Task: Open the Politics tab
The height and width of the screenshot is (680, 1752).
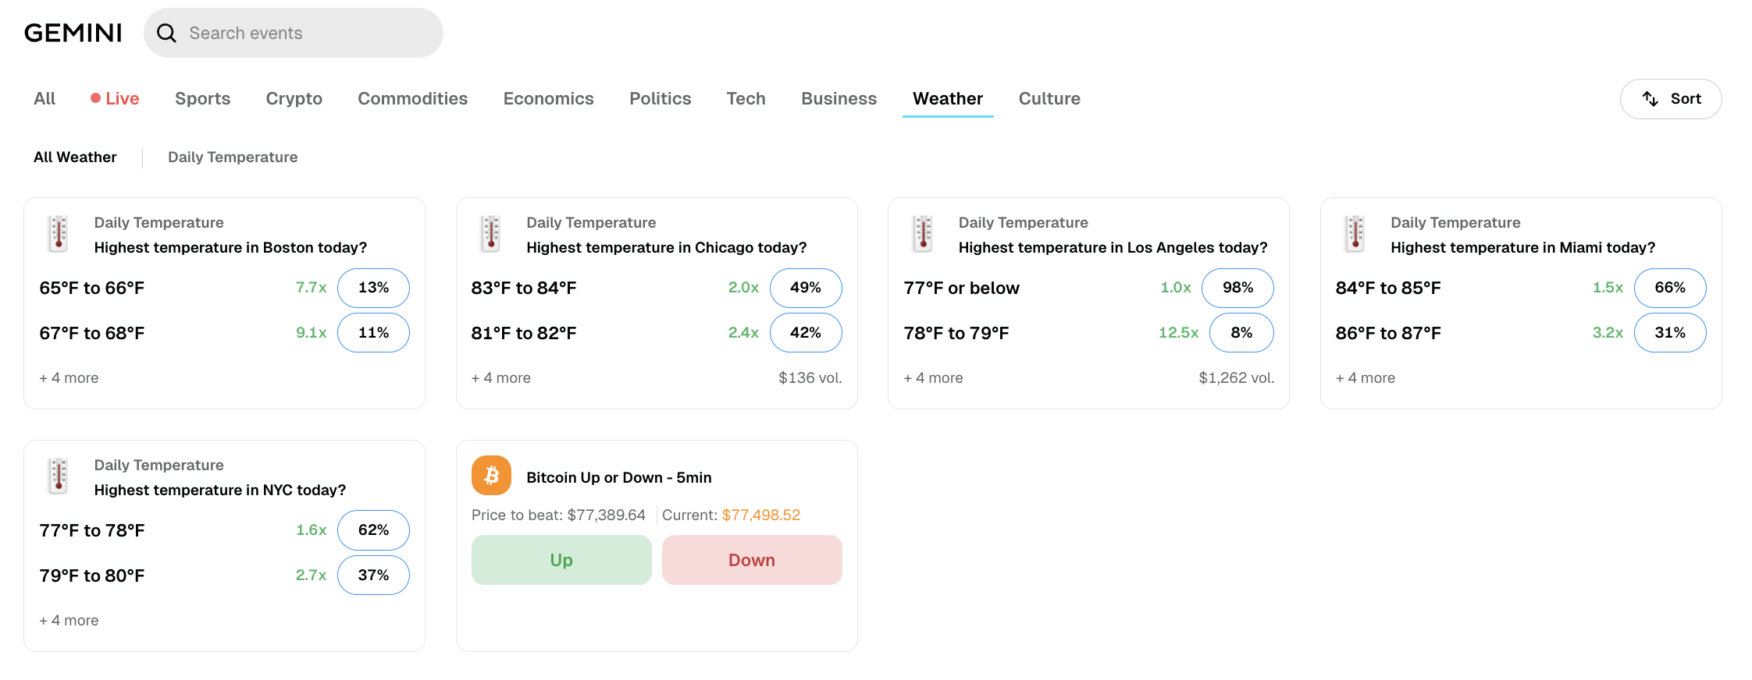Action: coord(661,98)
